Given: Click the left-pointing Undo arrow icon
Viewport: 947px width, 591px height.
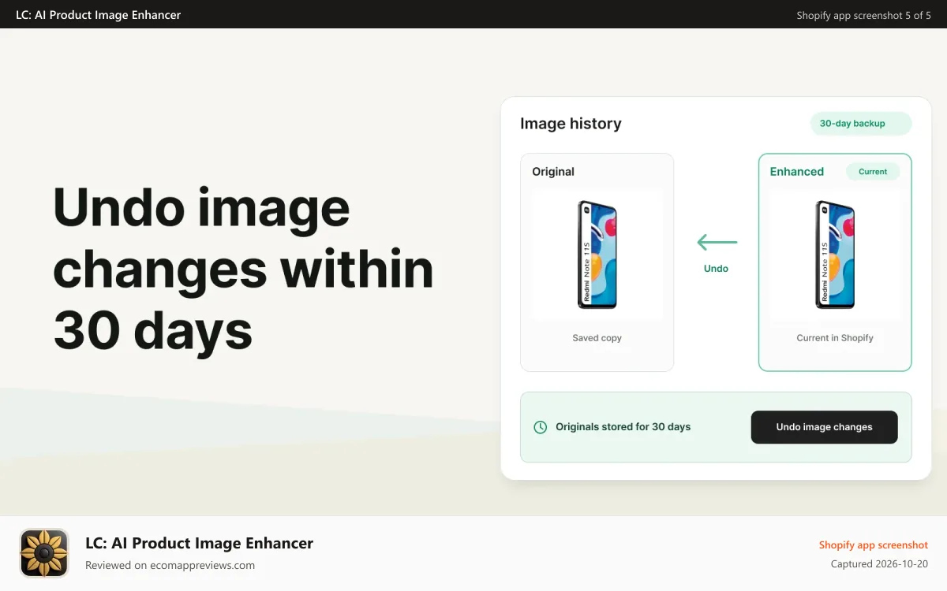Looking at the screenshot, I should tap(717, 243).
